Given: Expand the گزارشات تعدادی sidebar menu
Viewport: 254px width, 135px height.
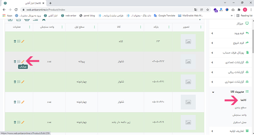Looking at the screenshot, I should pyautogui.click(x=231, y=62).
